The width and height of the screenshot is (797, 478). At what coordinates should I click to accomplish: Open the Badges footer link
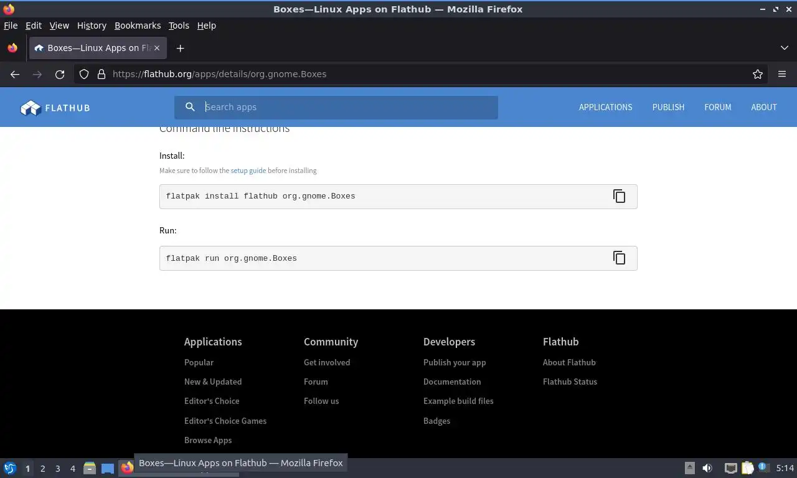pyautogui.click(x=436, y=421)
